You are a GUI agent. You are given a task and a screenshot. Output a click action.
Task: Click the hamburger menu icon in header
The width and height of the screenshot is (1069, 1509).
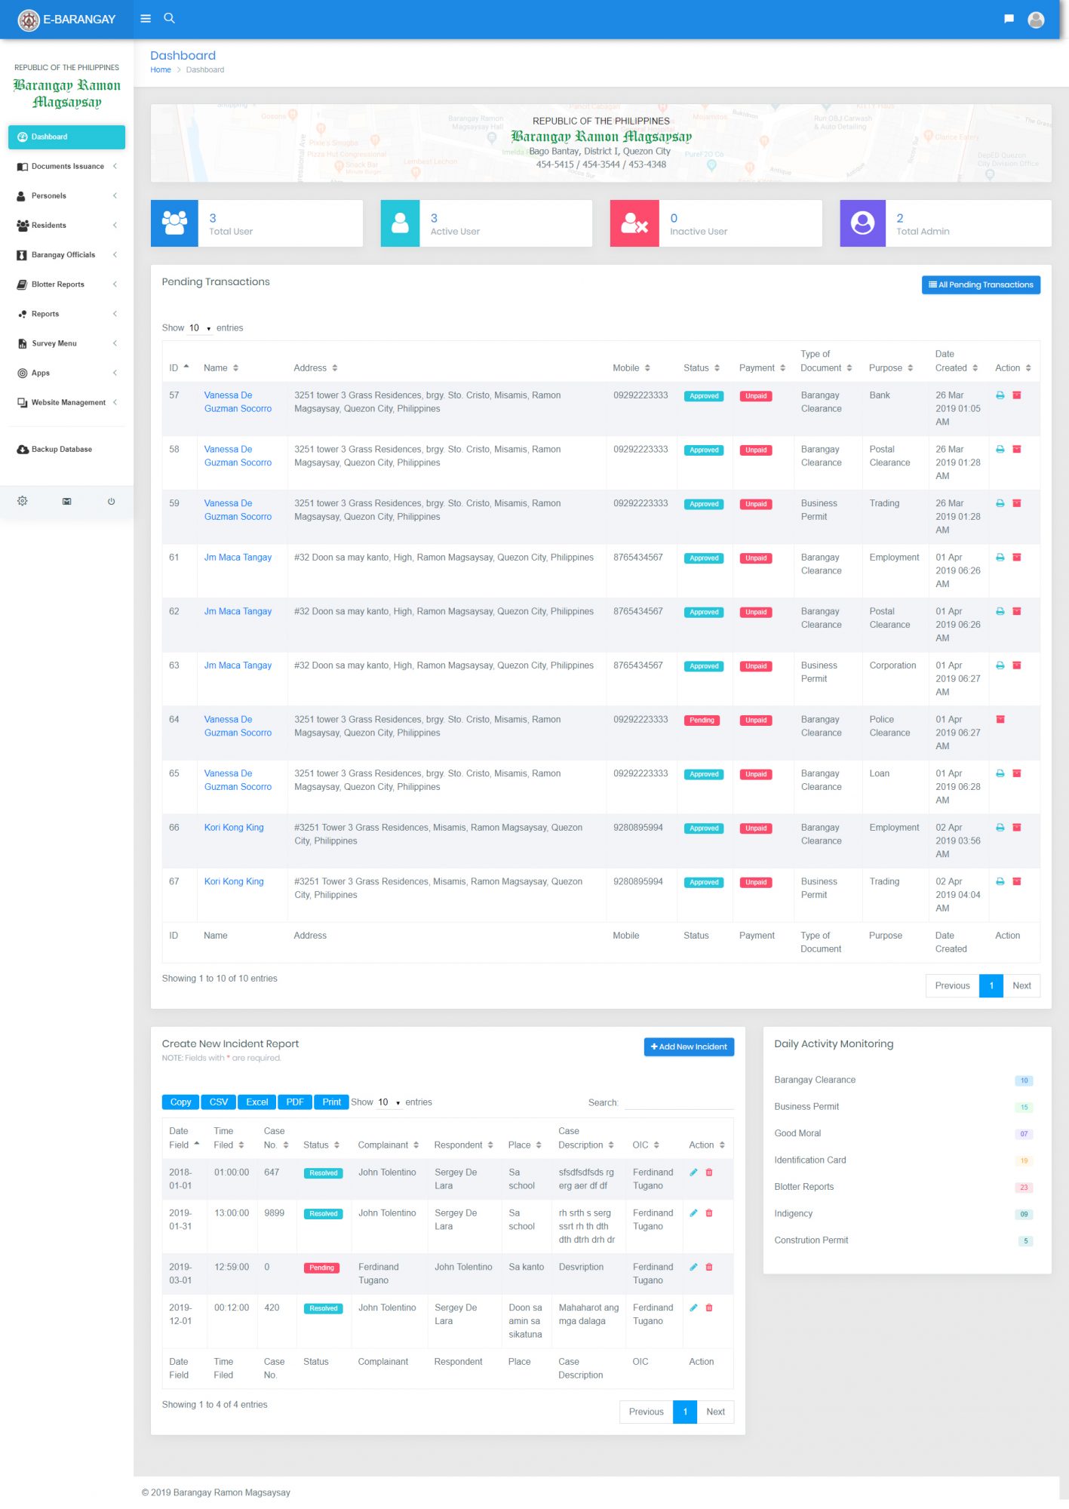(146, 19)
